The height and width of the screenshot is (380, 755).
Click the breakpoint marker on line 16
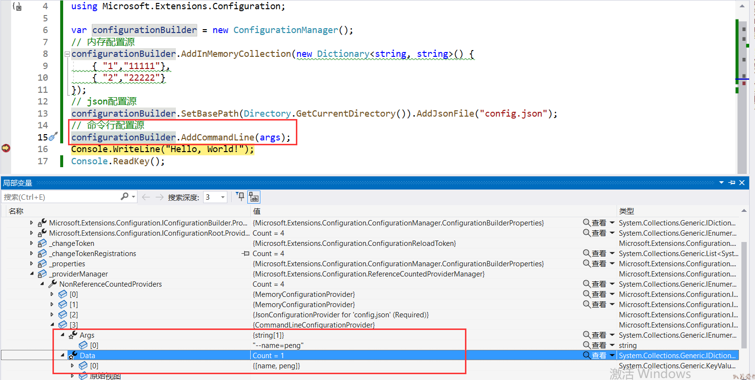[6, 148]
